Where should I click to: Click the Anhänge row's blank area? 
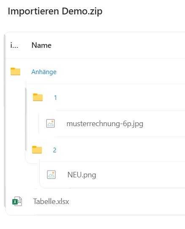pos(121,72)
